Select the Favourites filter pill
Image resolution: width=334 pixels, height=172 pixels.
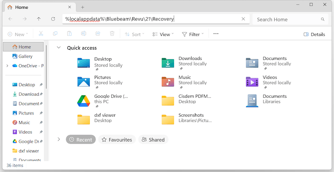click(116, 140)
